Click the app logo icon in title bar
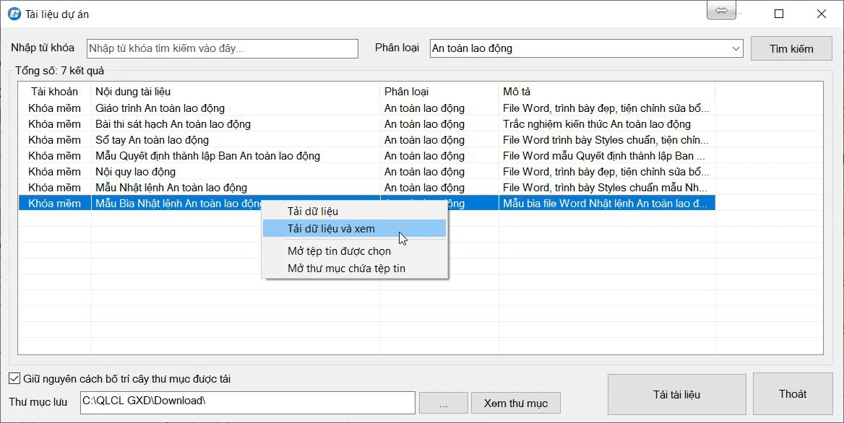Viewport: 844px width, 423px height. coord(14,14)
